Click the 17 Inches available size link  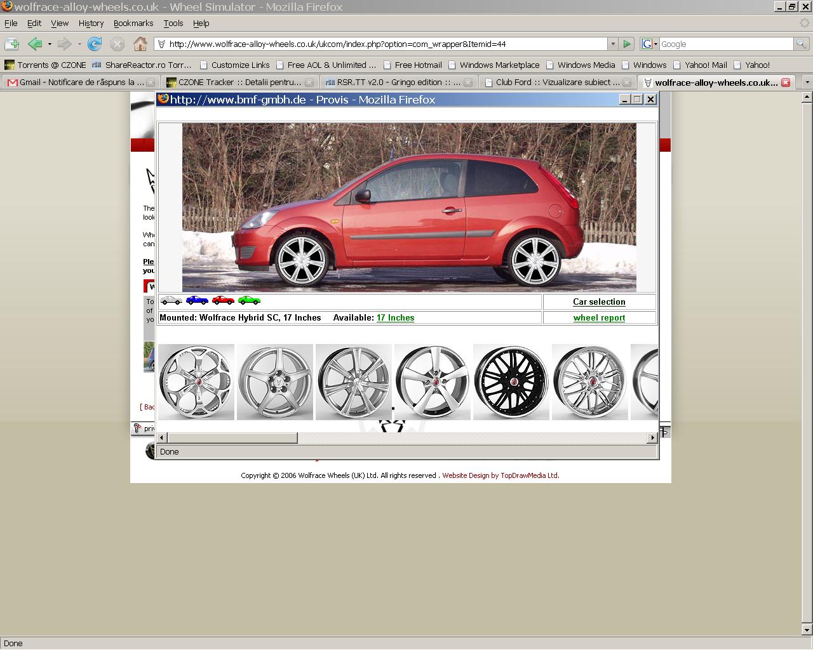click(395, 318)
